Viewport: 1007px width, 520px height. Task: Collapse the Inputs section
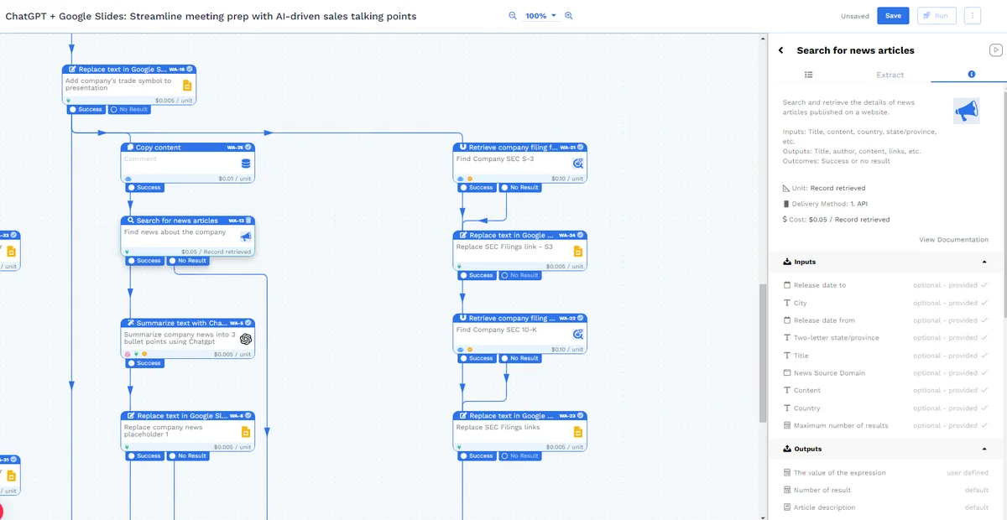(984, 262)
